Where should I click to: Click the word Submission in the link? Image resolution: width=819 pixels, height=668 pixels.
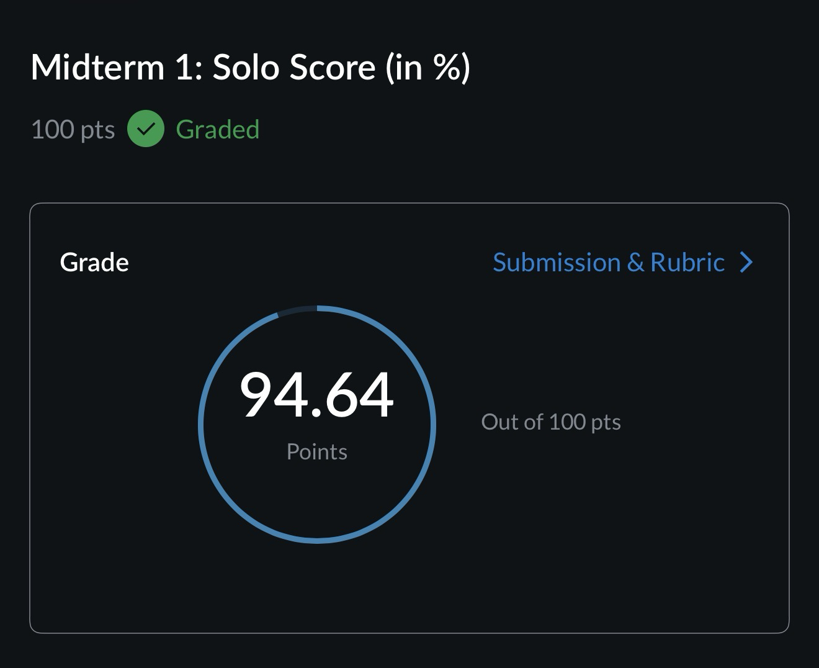[x=557, y=263]
